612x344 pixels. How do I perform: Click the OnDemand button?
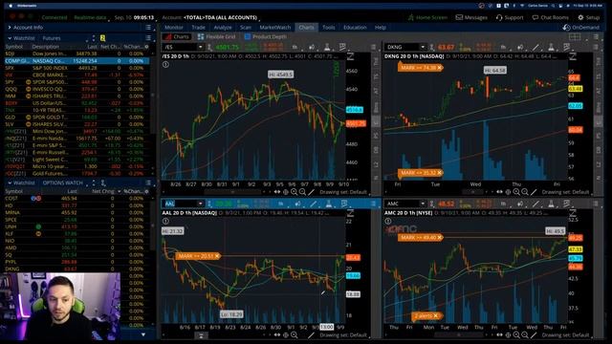[x=581, y=28]
